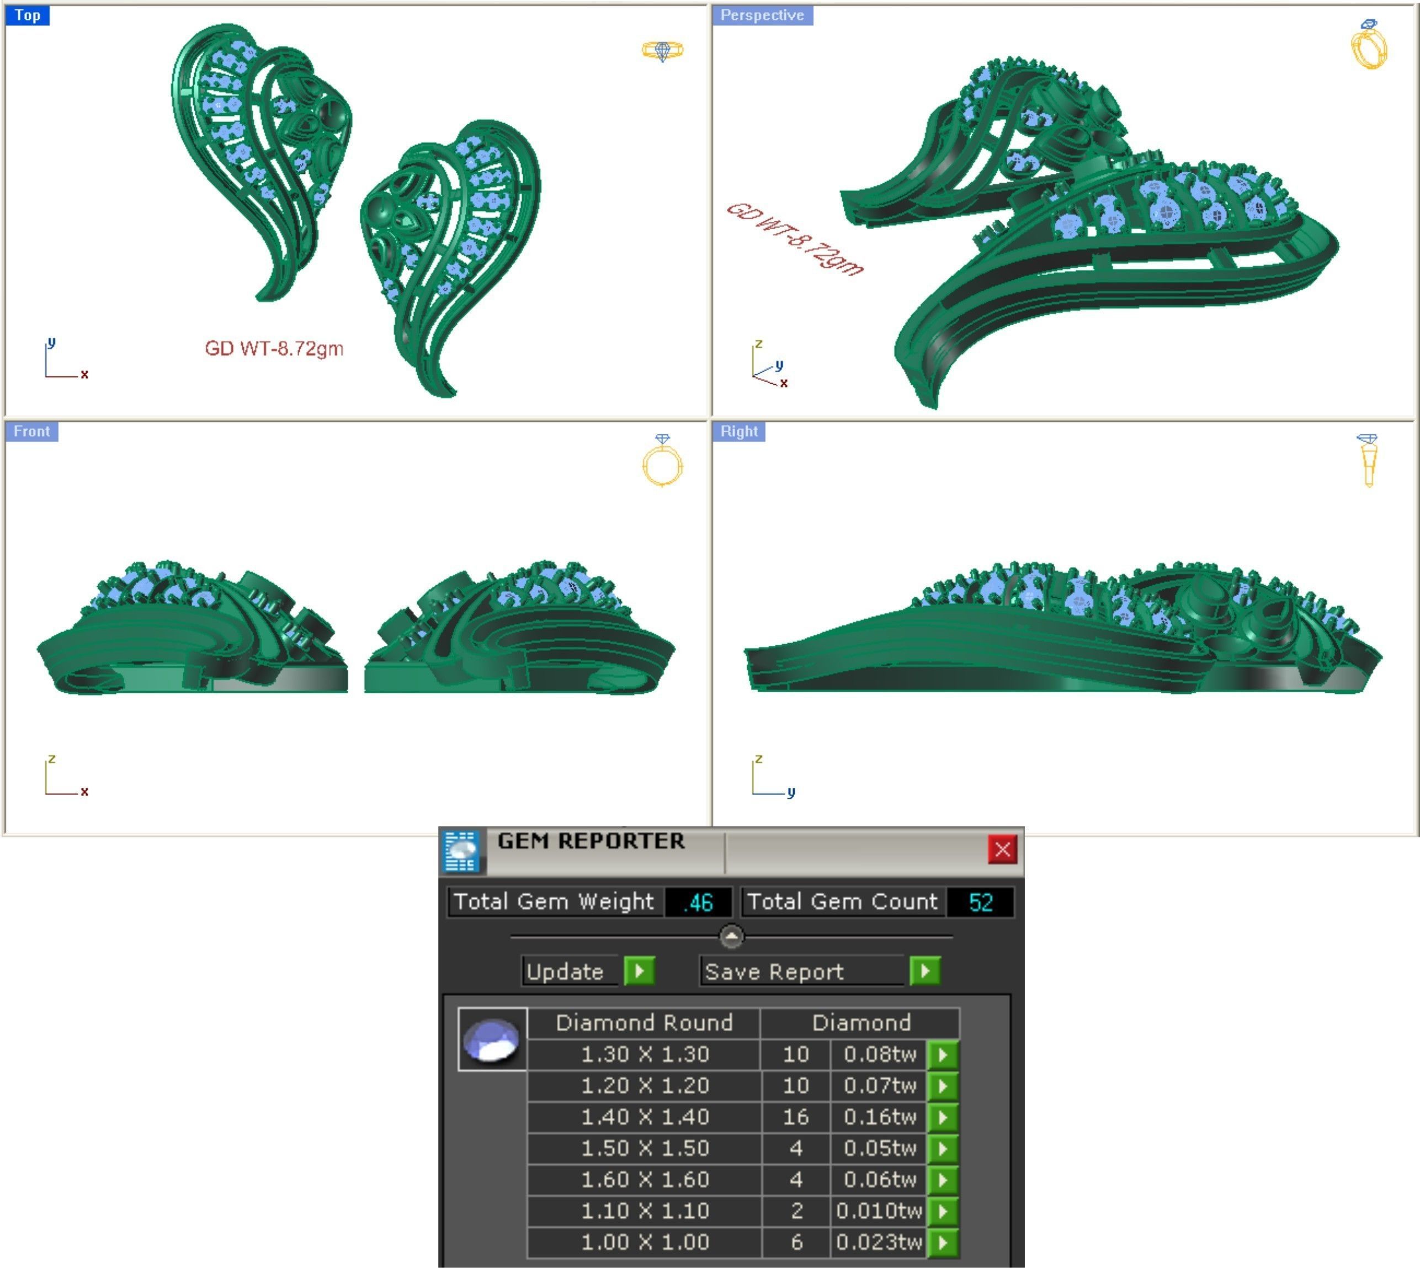The width and height of the screenshot is (1420, 1268).
Task: Click the Gem Reporter panel icon
Action: 462,851
